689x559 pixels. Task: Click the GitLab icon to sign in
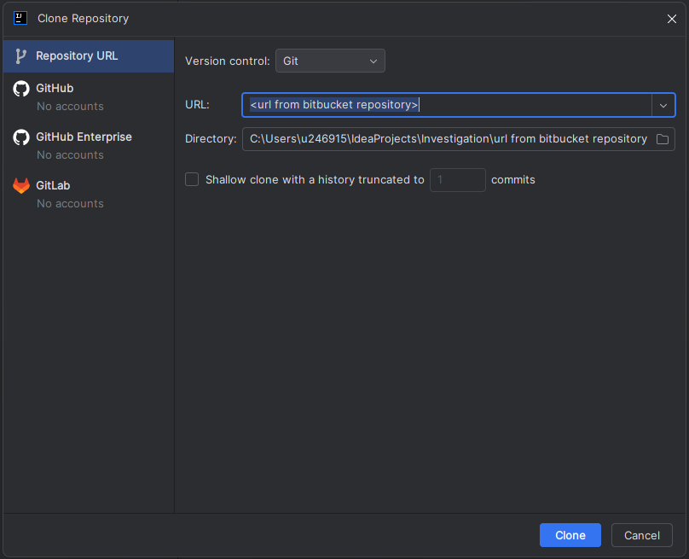pos(20,185)
